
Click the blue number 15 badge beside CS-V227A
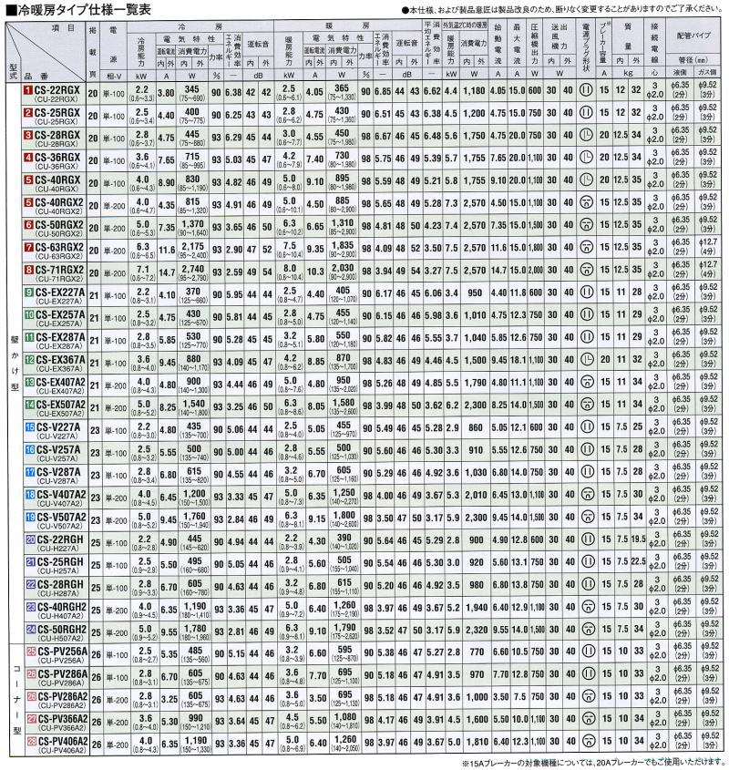[x=30, y=426]
